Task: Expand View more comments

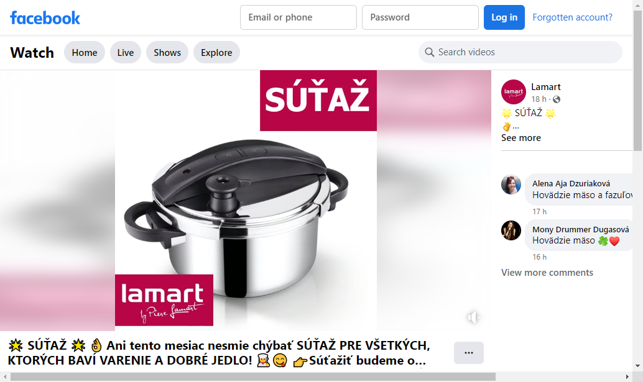Action: (547, 273)
